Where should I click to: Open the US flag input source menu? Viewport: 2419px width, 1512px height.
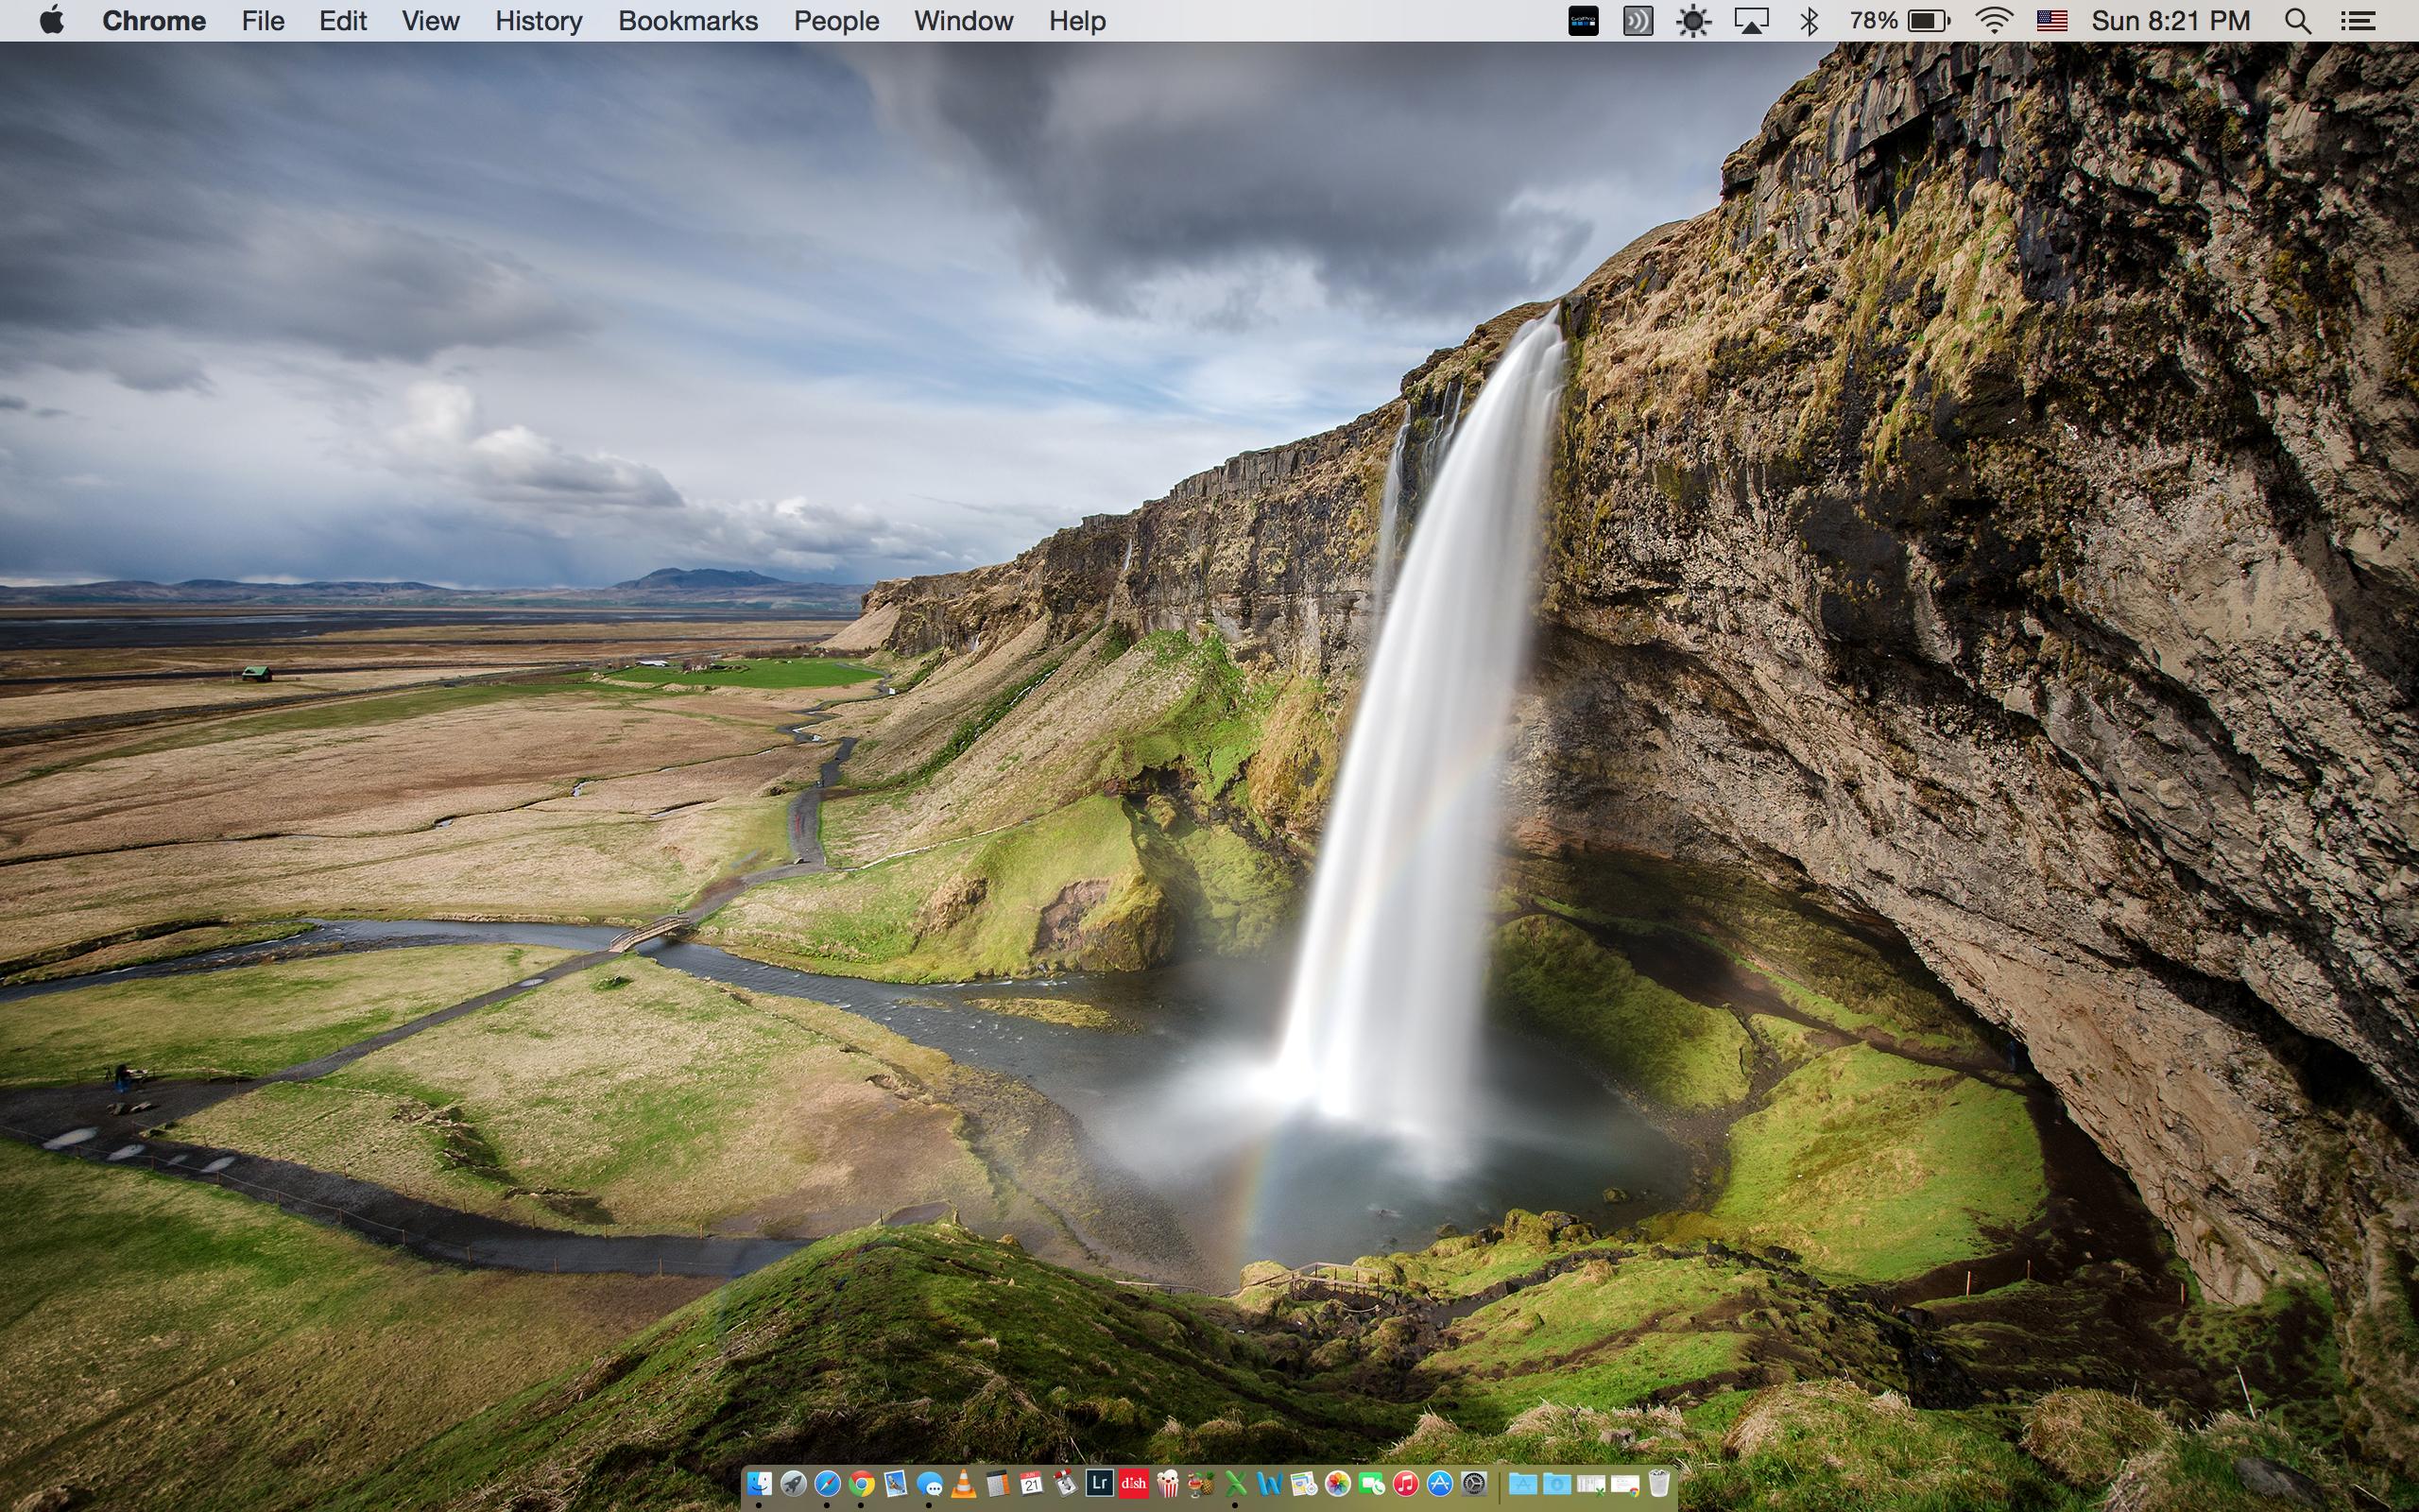pyautogui.click(x=2051, y=21)
